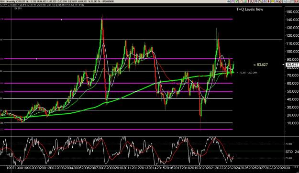Click the 120.000 price axis label
The height and width of the screenshot is (173, 299).
click(292, 36)
